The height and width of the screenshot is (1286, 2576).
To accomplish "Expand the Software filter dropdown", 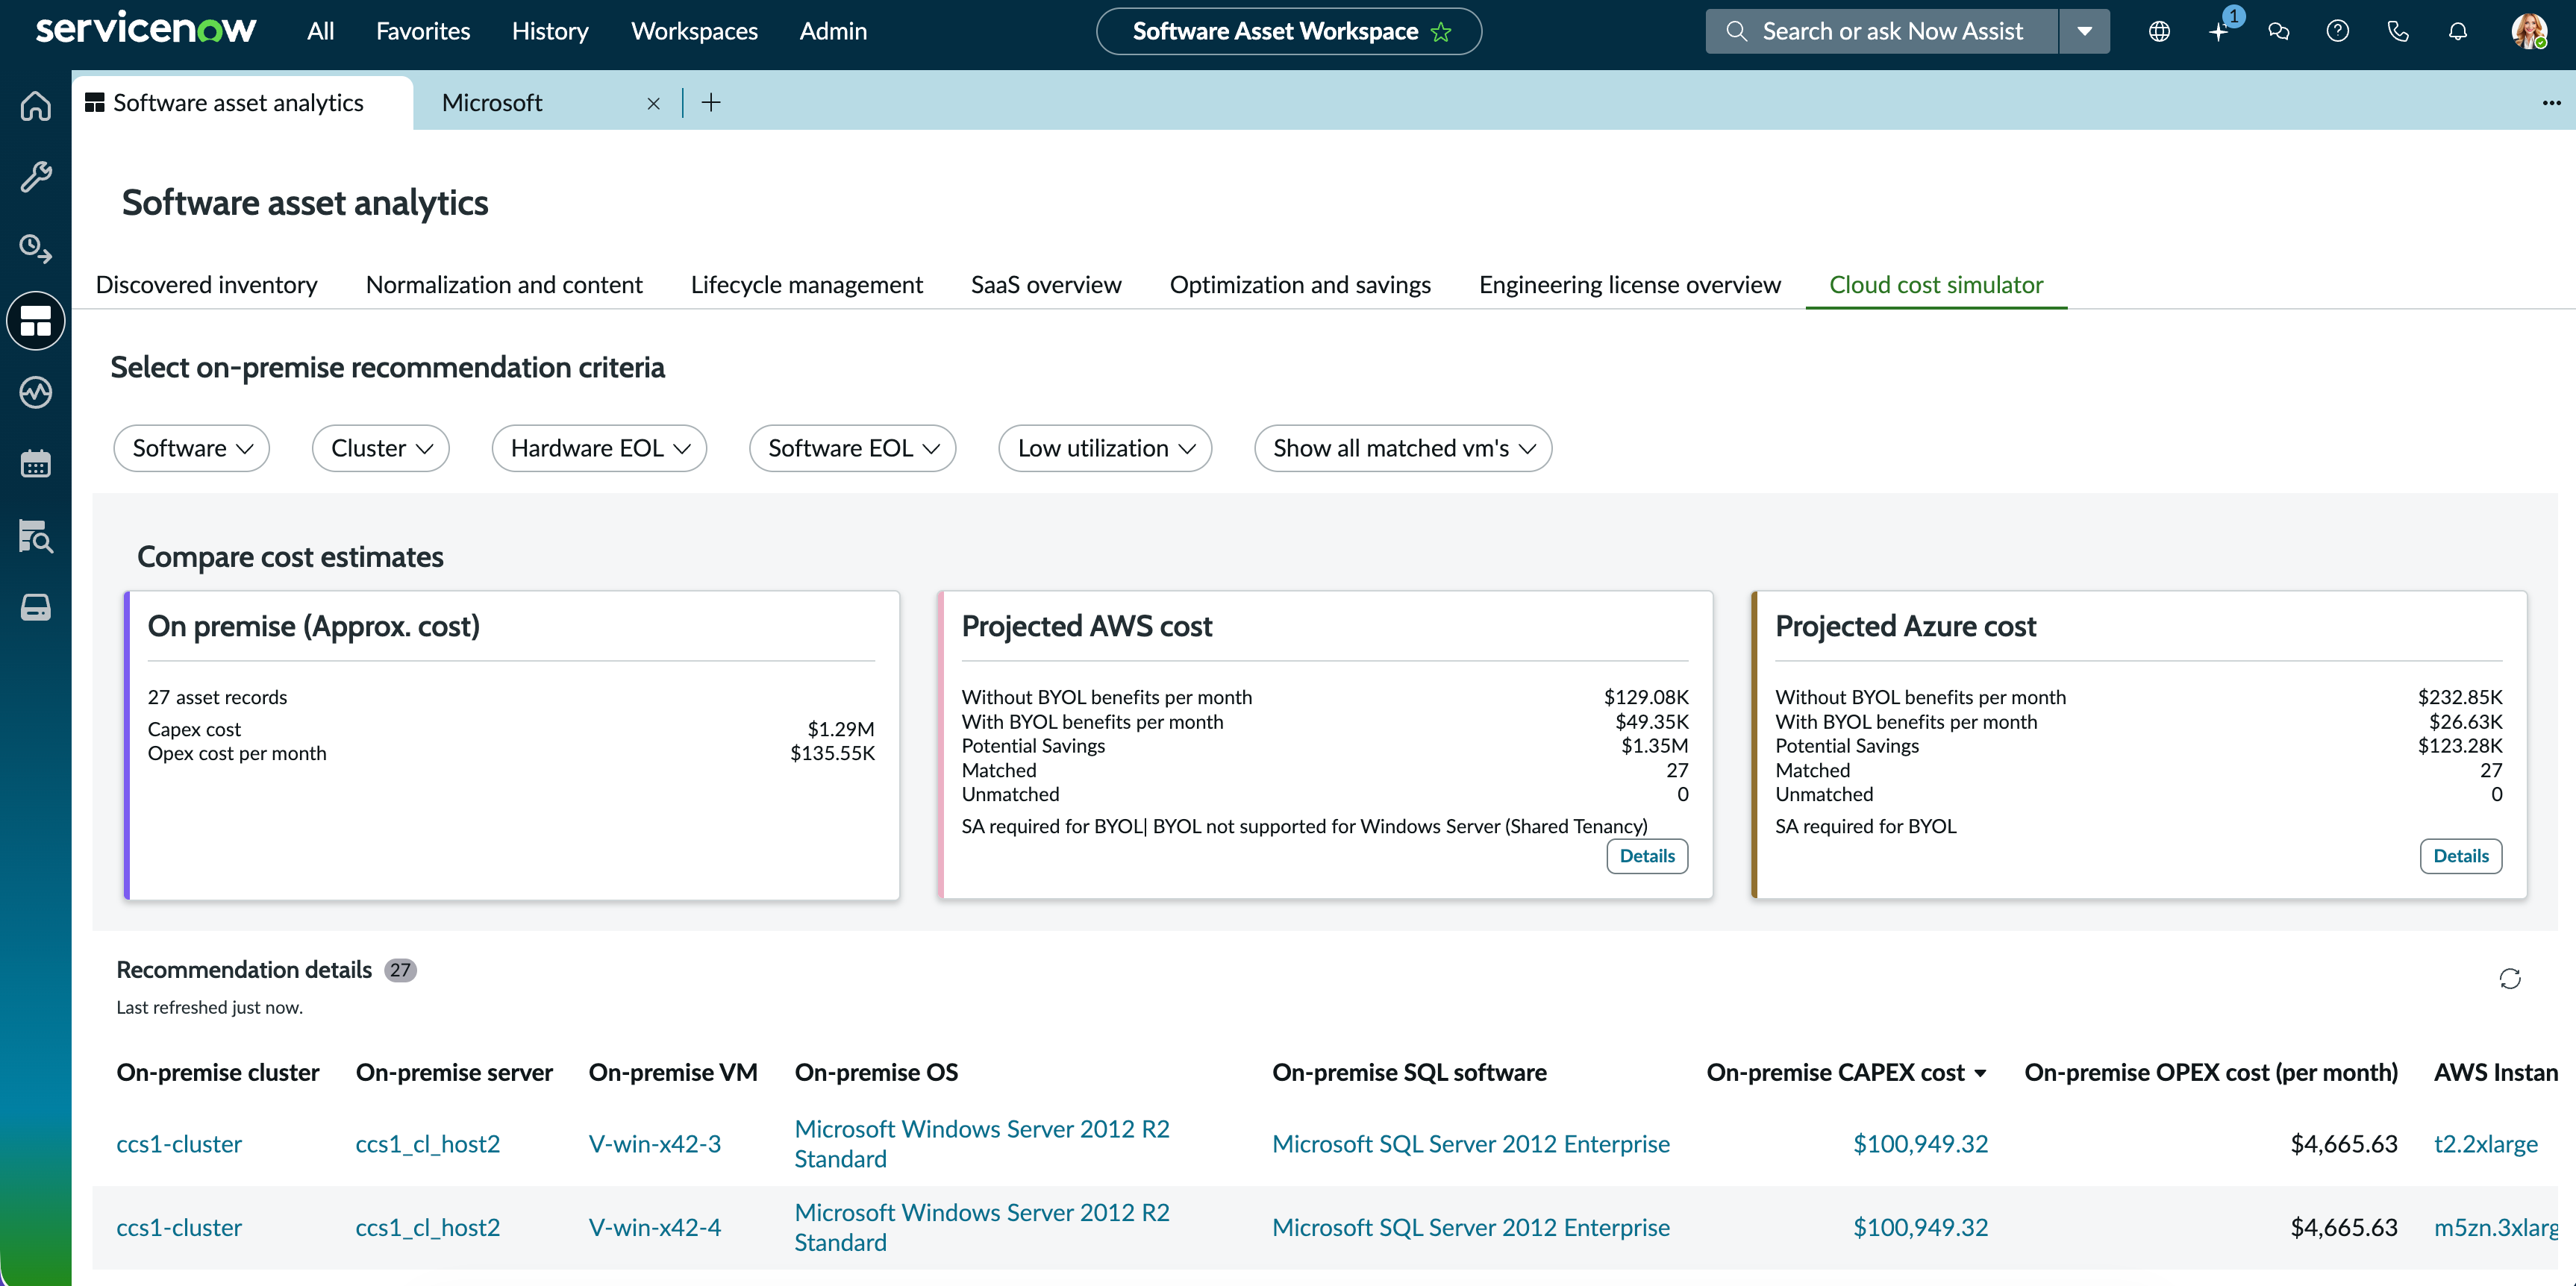I will (191, 448).
